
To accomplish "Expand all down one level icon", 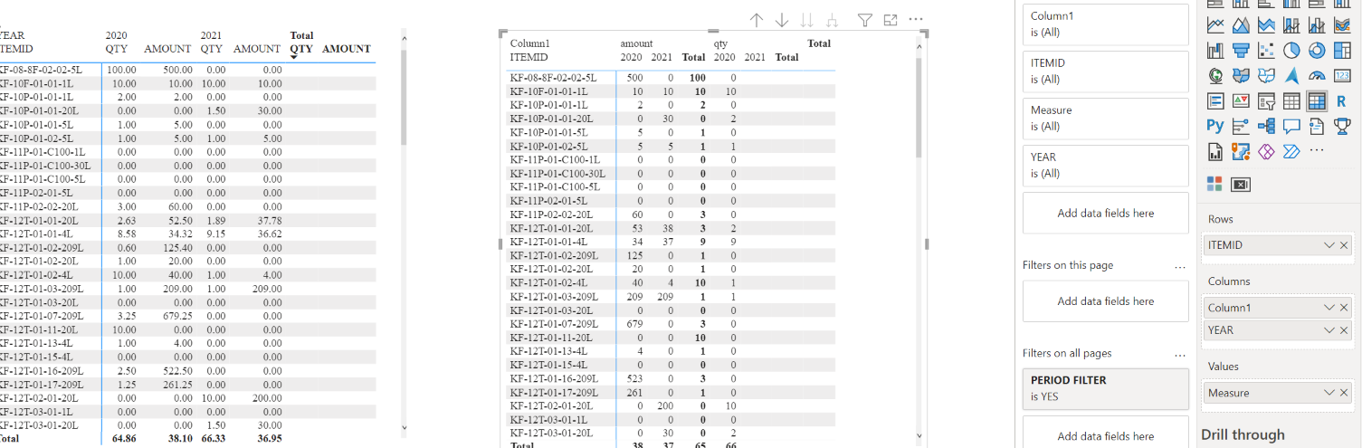I will (x=832, y=20).
